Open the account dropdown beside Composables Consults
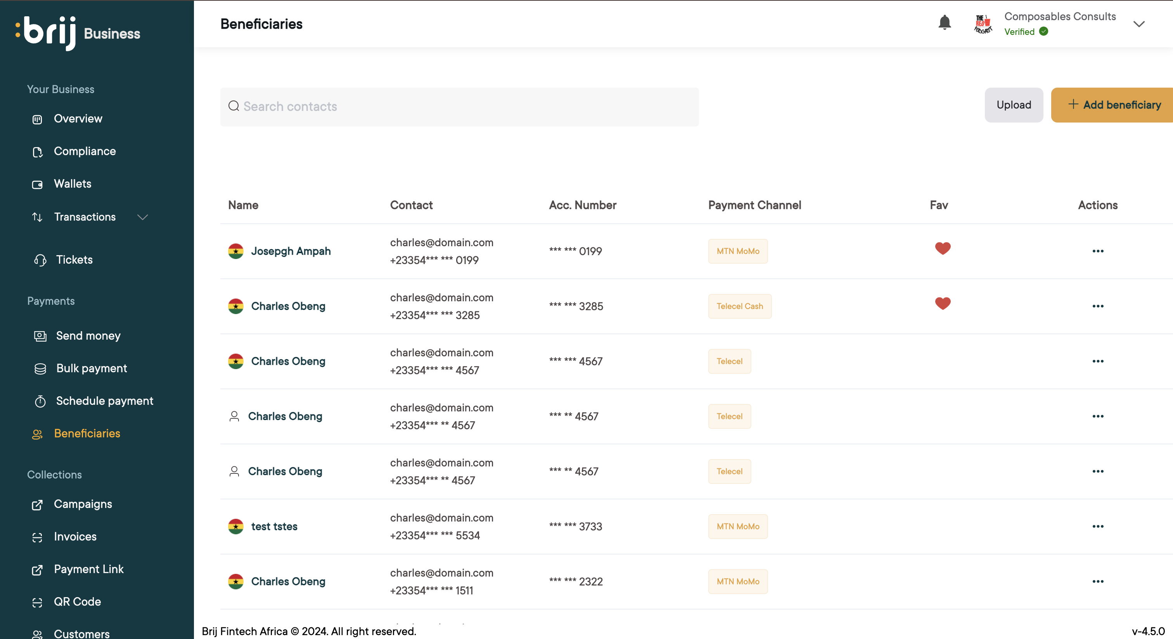This screenshot has height=639, width=1173. (x=1138, y=24)
